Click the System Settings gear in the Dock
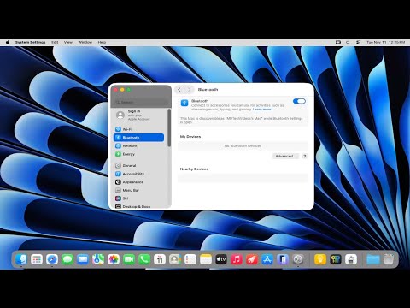Screen dimensions: 410x308 coord(298,259)
